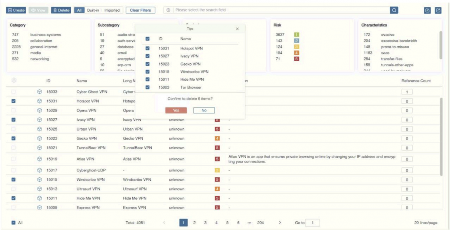
Task: Open page 2 in pagination
Action: (194, 223)
